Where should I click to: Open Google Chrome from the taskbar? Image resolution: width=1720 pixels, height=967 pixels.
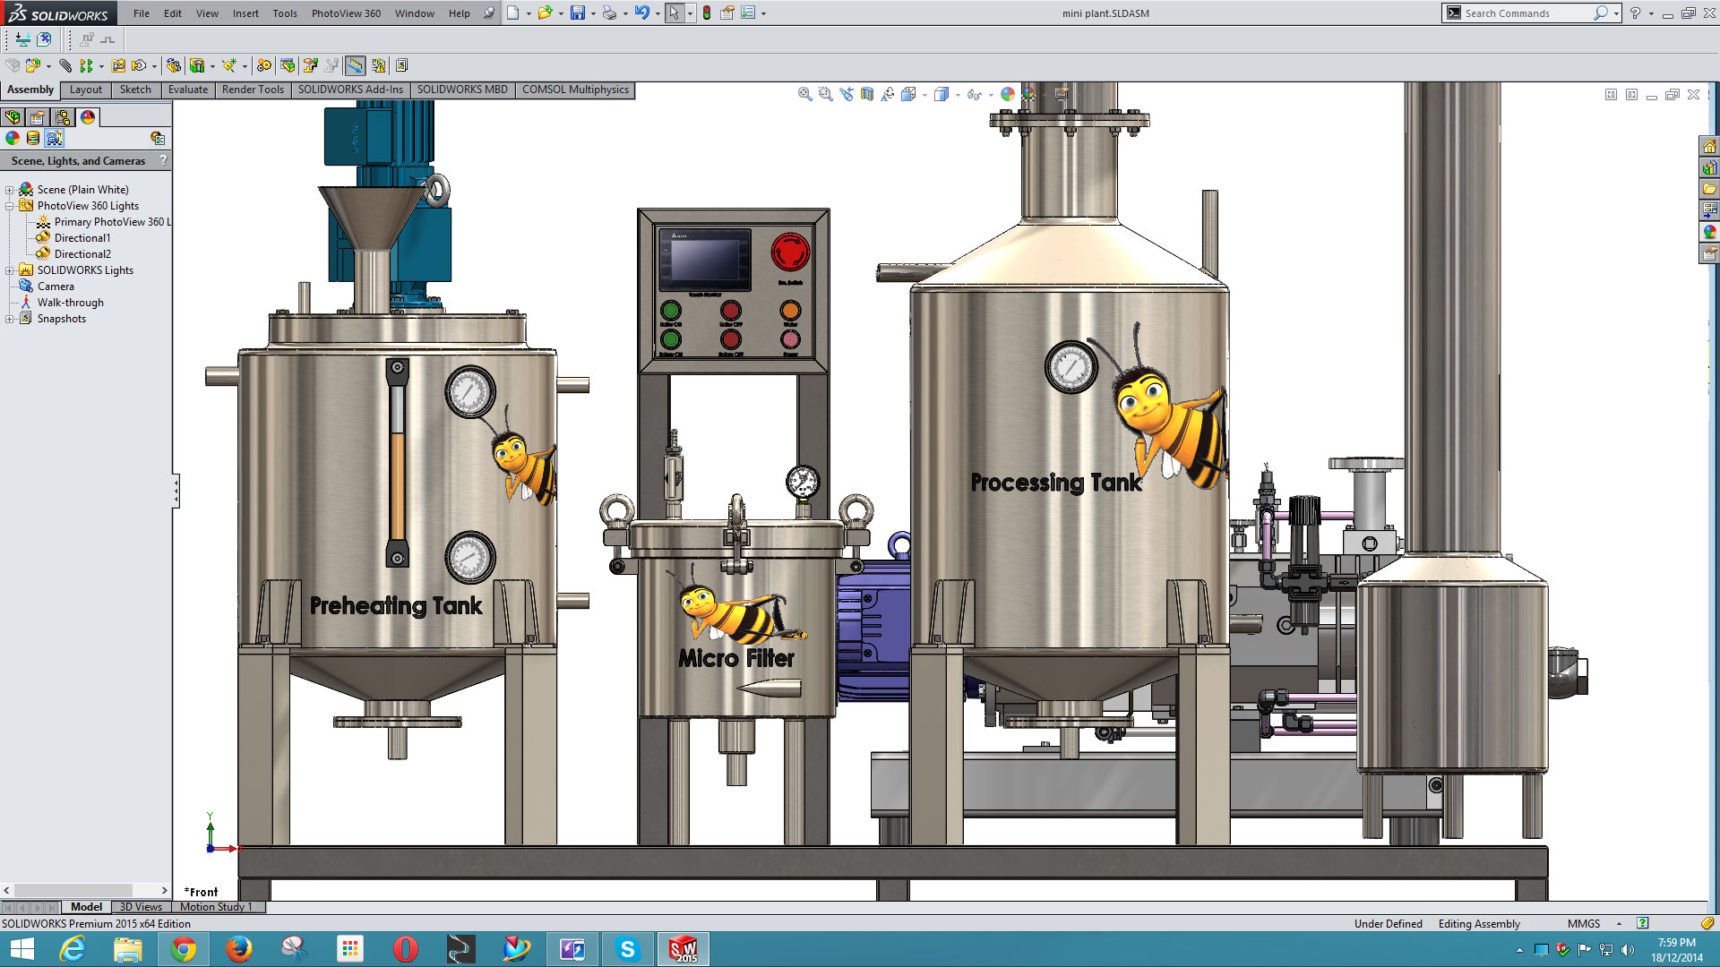tap(183, 949)
